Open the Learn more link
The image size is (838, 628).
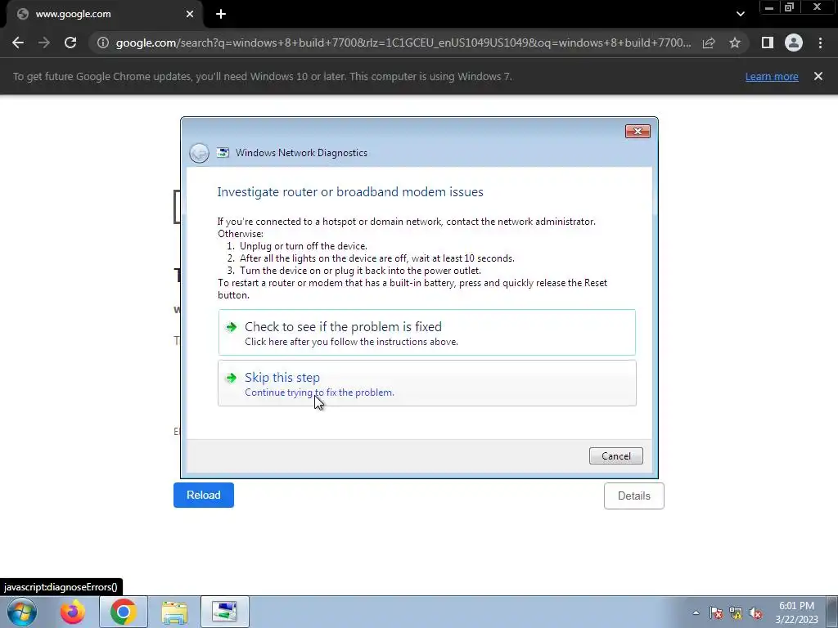772,76
